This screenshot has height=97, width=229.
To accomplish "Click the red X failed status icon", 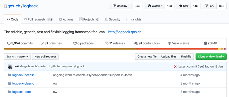I will pyautogui.click(x=175, y=67).
